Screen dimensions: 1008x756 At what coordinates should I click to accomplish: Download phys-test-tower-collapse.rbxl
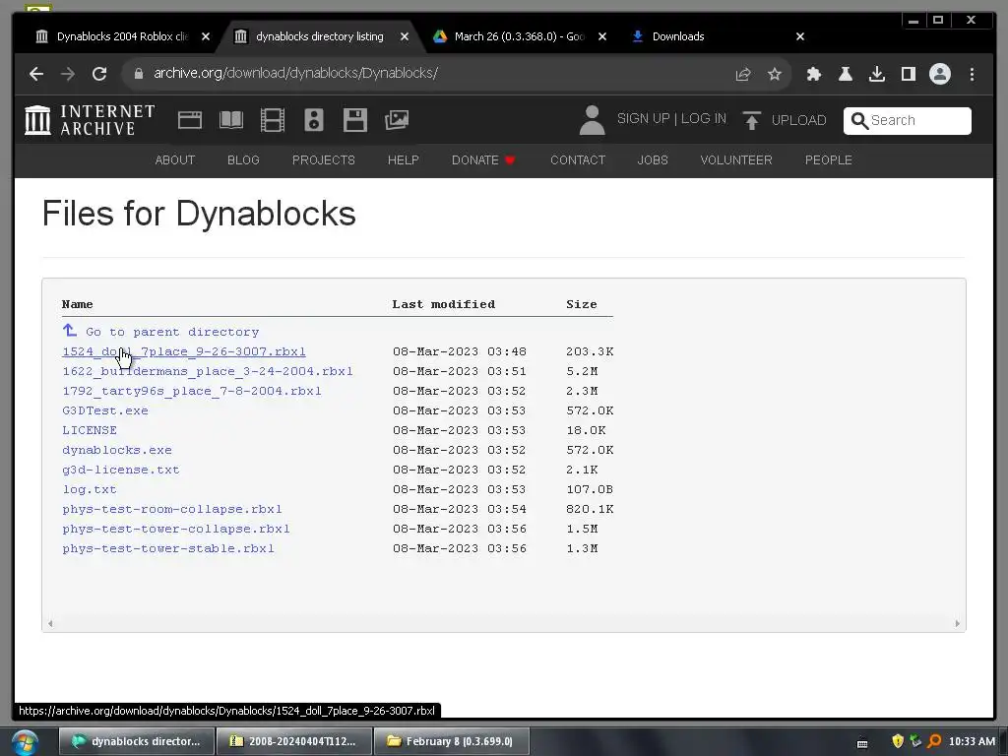(176, 529)
